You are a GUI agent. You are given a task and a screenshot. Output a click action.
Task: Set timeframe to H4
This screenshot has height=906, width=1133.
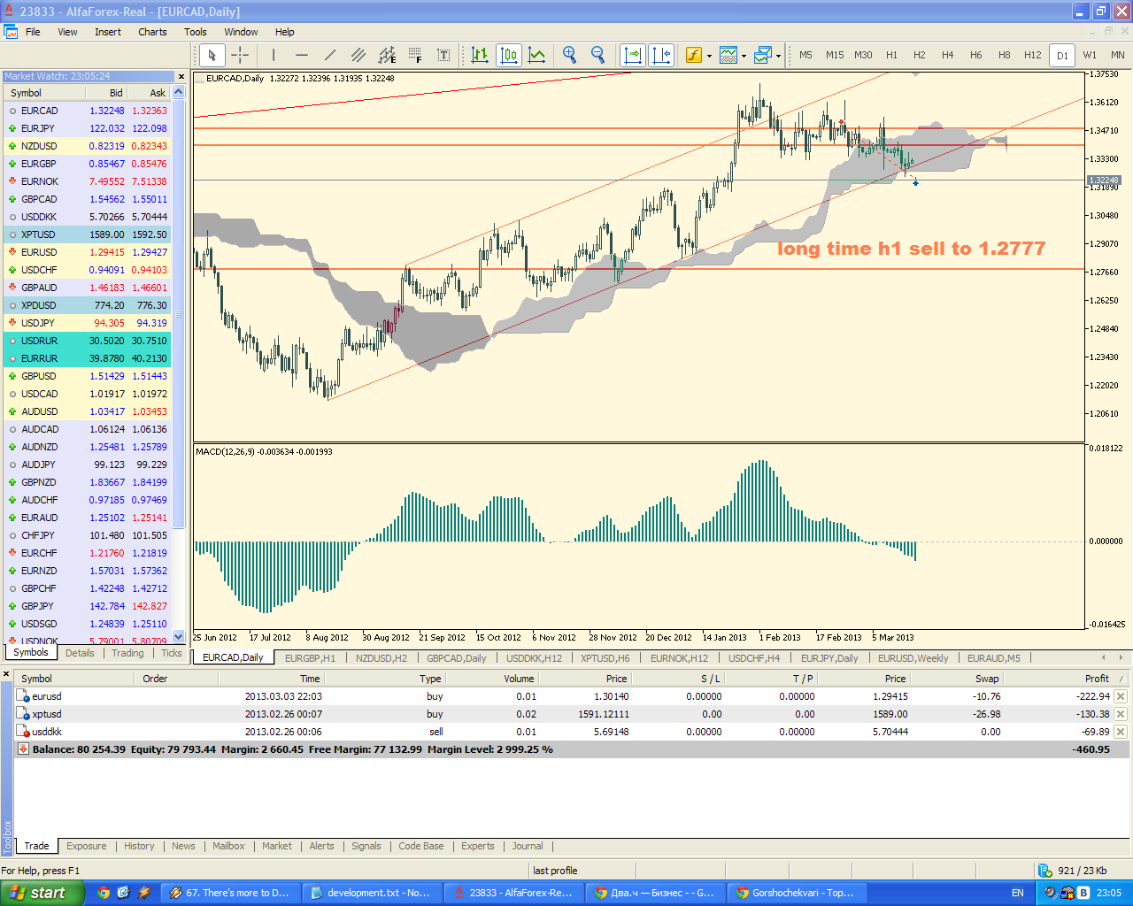coord(948,55)
